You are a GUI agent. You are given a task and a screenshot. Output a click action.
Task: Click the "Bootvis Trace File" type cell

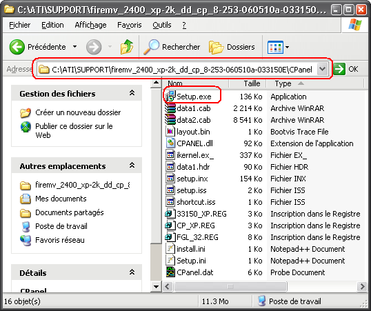point(299,132)
